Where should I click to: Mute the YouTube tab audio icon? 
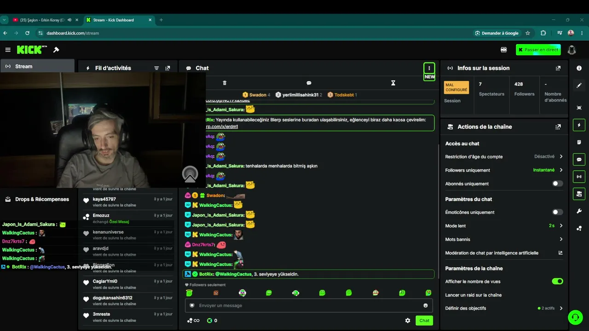tap(69, 20)
